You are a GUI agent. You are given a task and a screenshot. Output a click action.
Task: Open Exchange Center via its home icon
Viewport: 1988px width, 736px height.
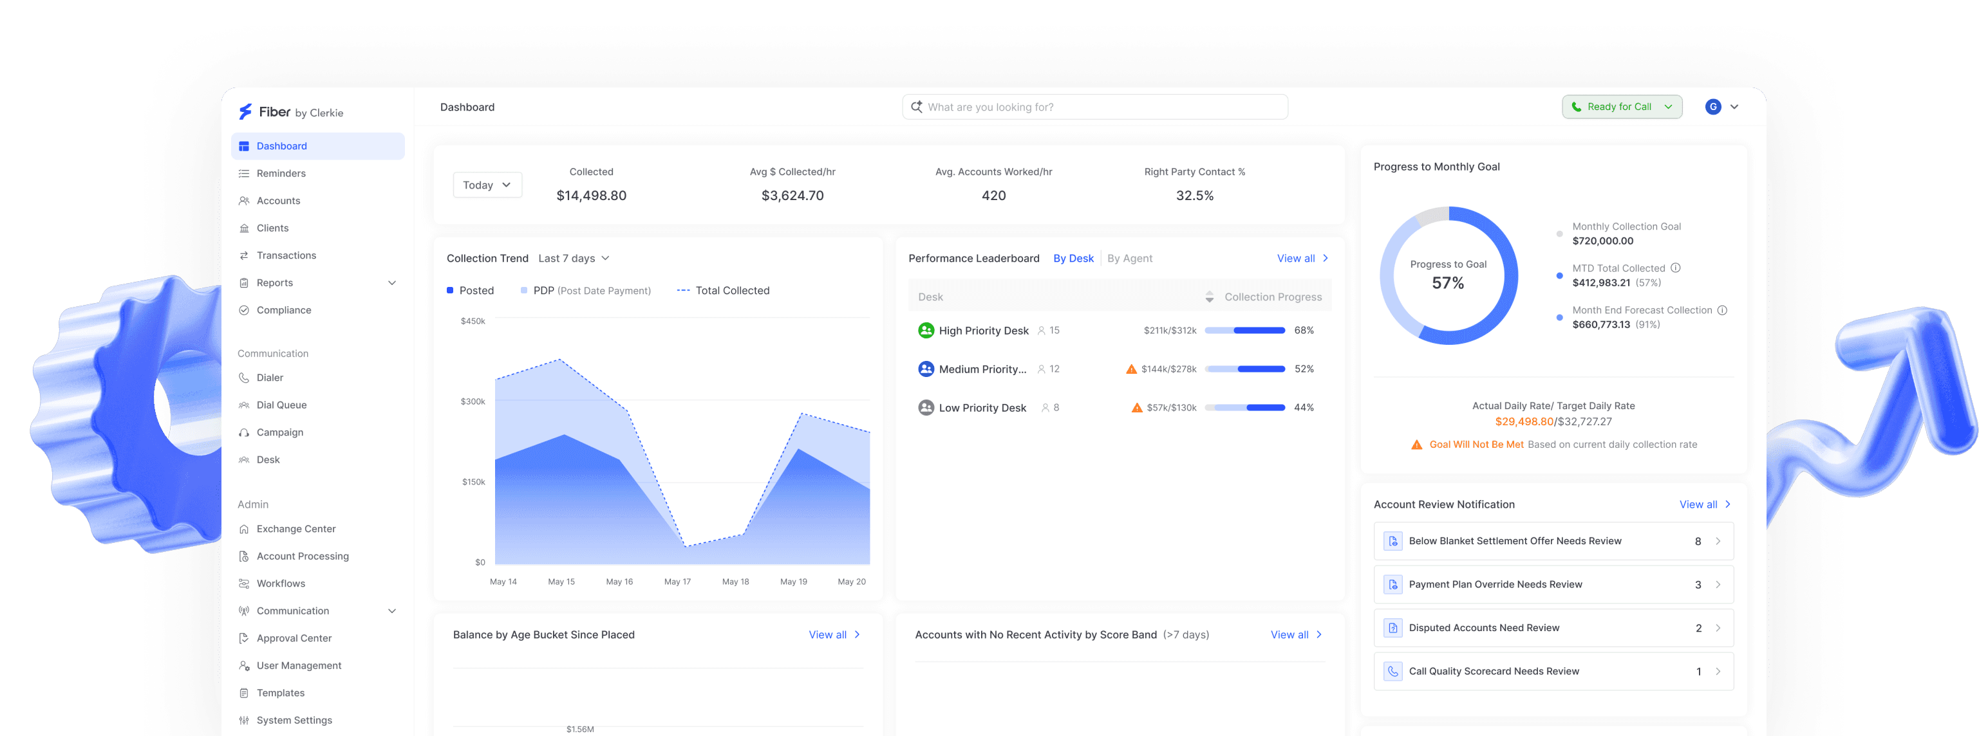point(244,529)
